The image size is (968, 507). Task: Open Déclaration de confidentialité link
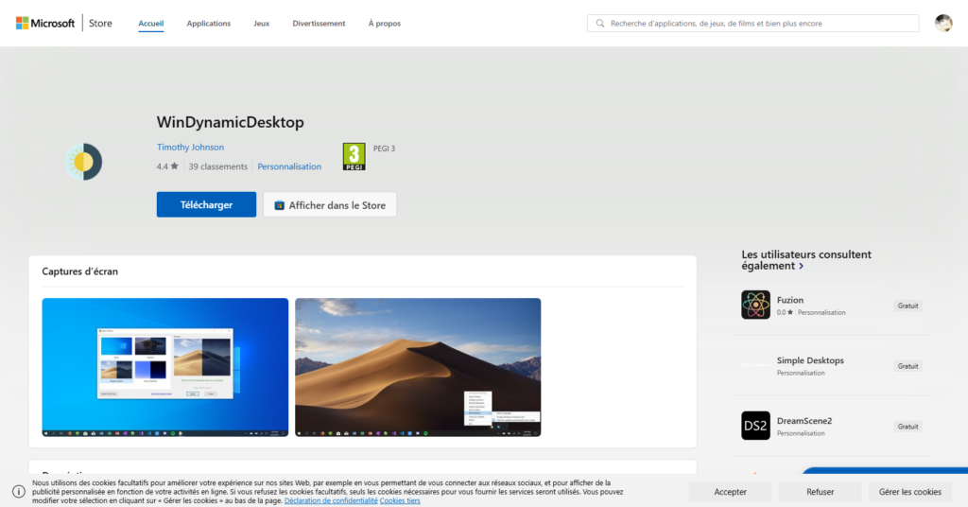pos(331,500)
